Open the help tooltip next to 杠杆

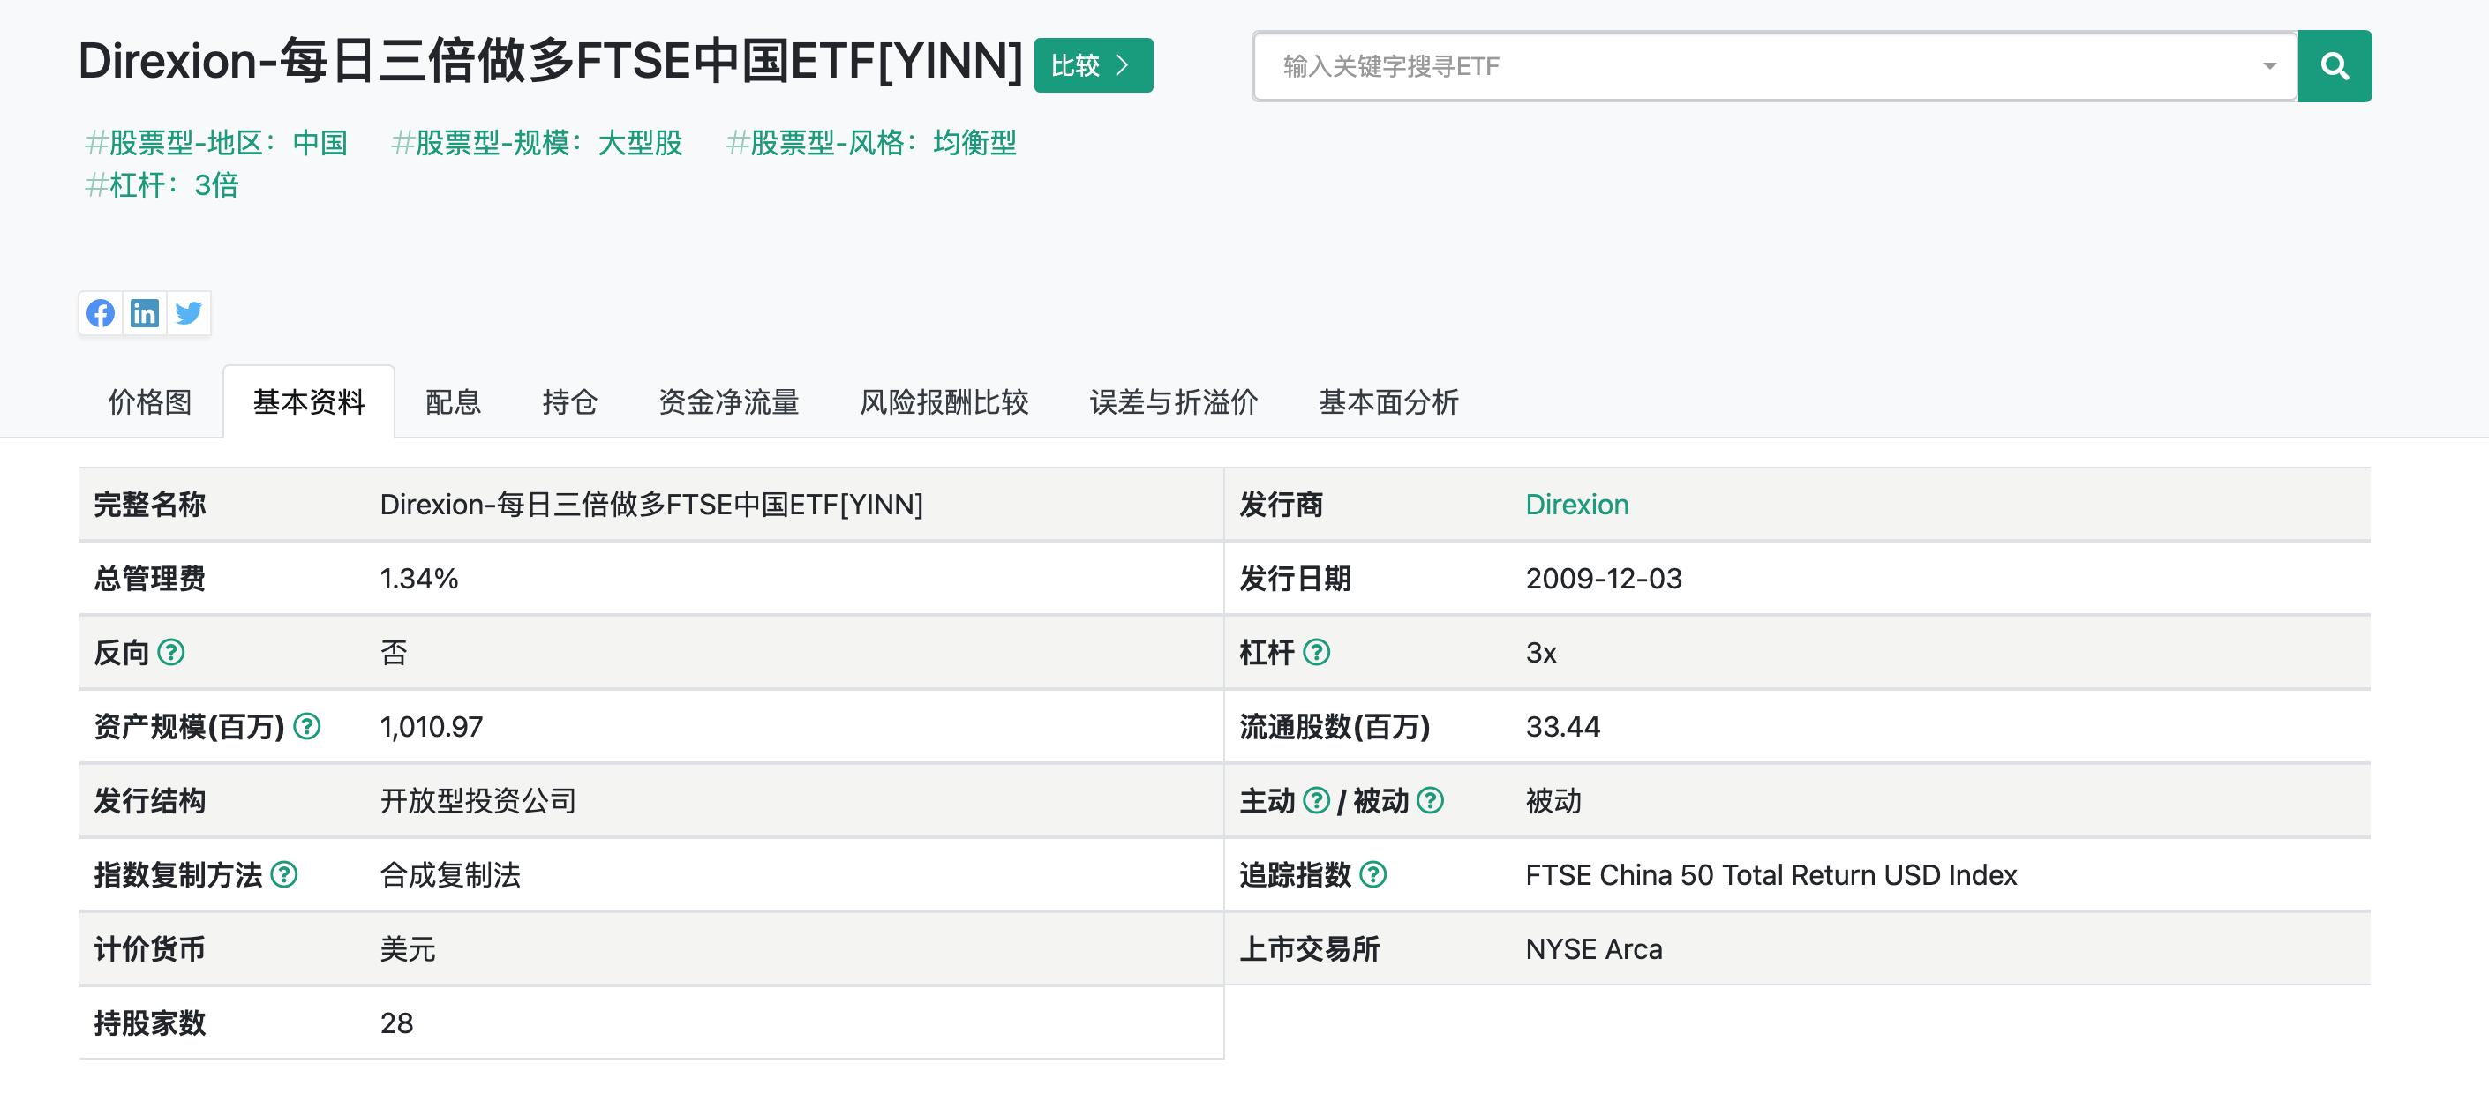point(1319,653)
